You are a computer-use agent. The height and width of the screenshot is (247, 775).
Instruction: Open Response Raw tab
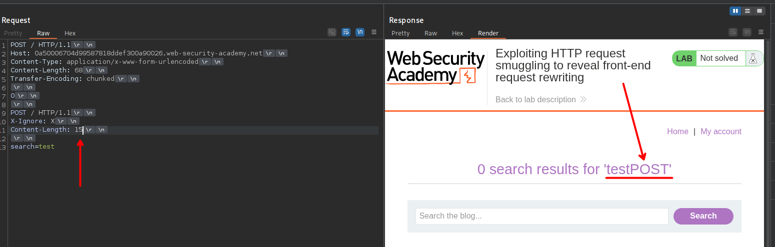[x=430, y=33]
